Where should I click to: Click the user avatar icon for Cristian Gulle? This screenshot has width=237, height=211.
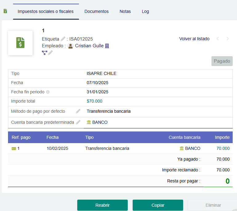pos(70,46)
